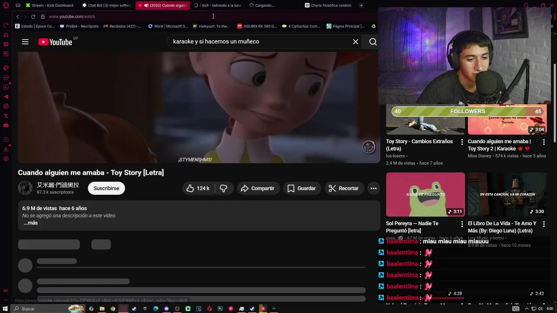Open Twitch in the Opera sidebar
Image resolution: width=557 pixels, height=313 pixels.
pyautogui.click(x=6, y=68)
